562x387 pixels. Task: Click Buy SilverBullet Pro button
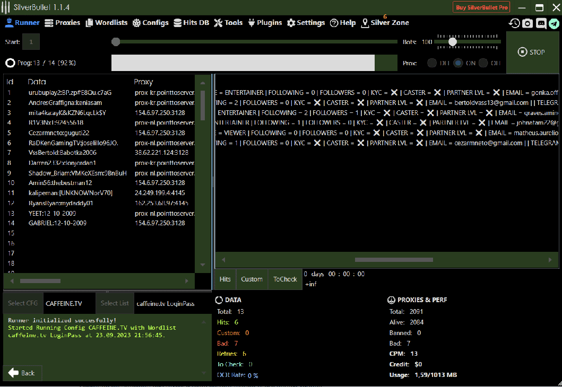pos(482,7)
